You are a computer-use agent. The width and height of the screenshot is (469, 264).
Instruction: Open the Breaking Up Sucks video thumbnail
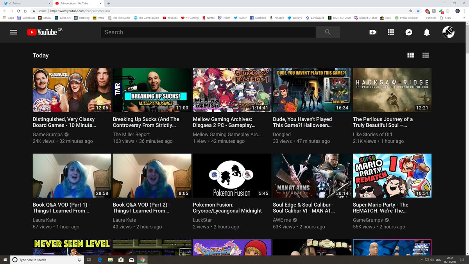152,90
